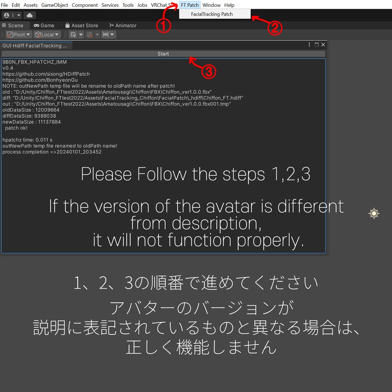Open the account profile icon
392x392 pixels.
coord(7,15)
